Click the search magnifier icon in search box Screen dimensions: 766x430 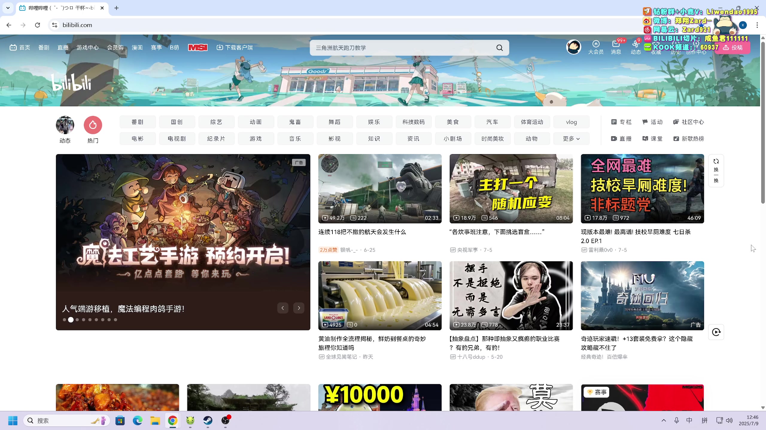[x=499, y=48]
